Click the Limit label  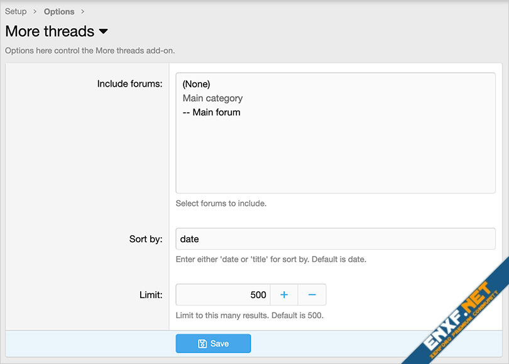(x=151, y=295)
